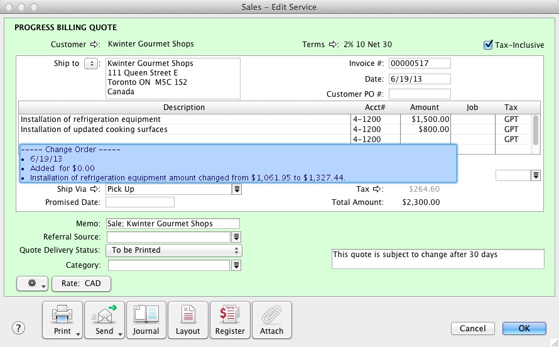Click the arrow next to Customer
Image resolution: width=559 pixels, height=347 pixels.
[95, 45]
